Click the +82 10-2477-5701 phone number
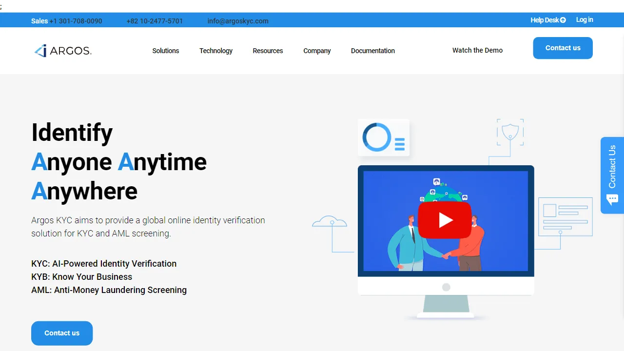 155,21
